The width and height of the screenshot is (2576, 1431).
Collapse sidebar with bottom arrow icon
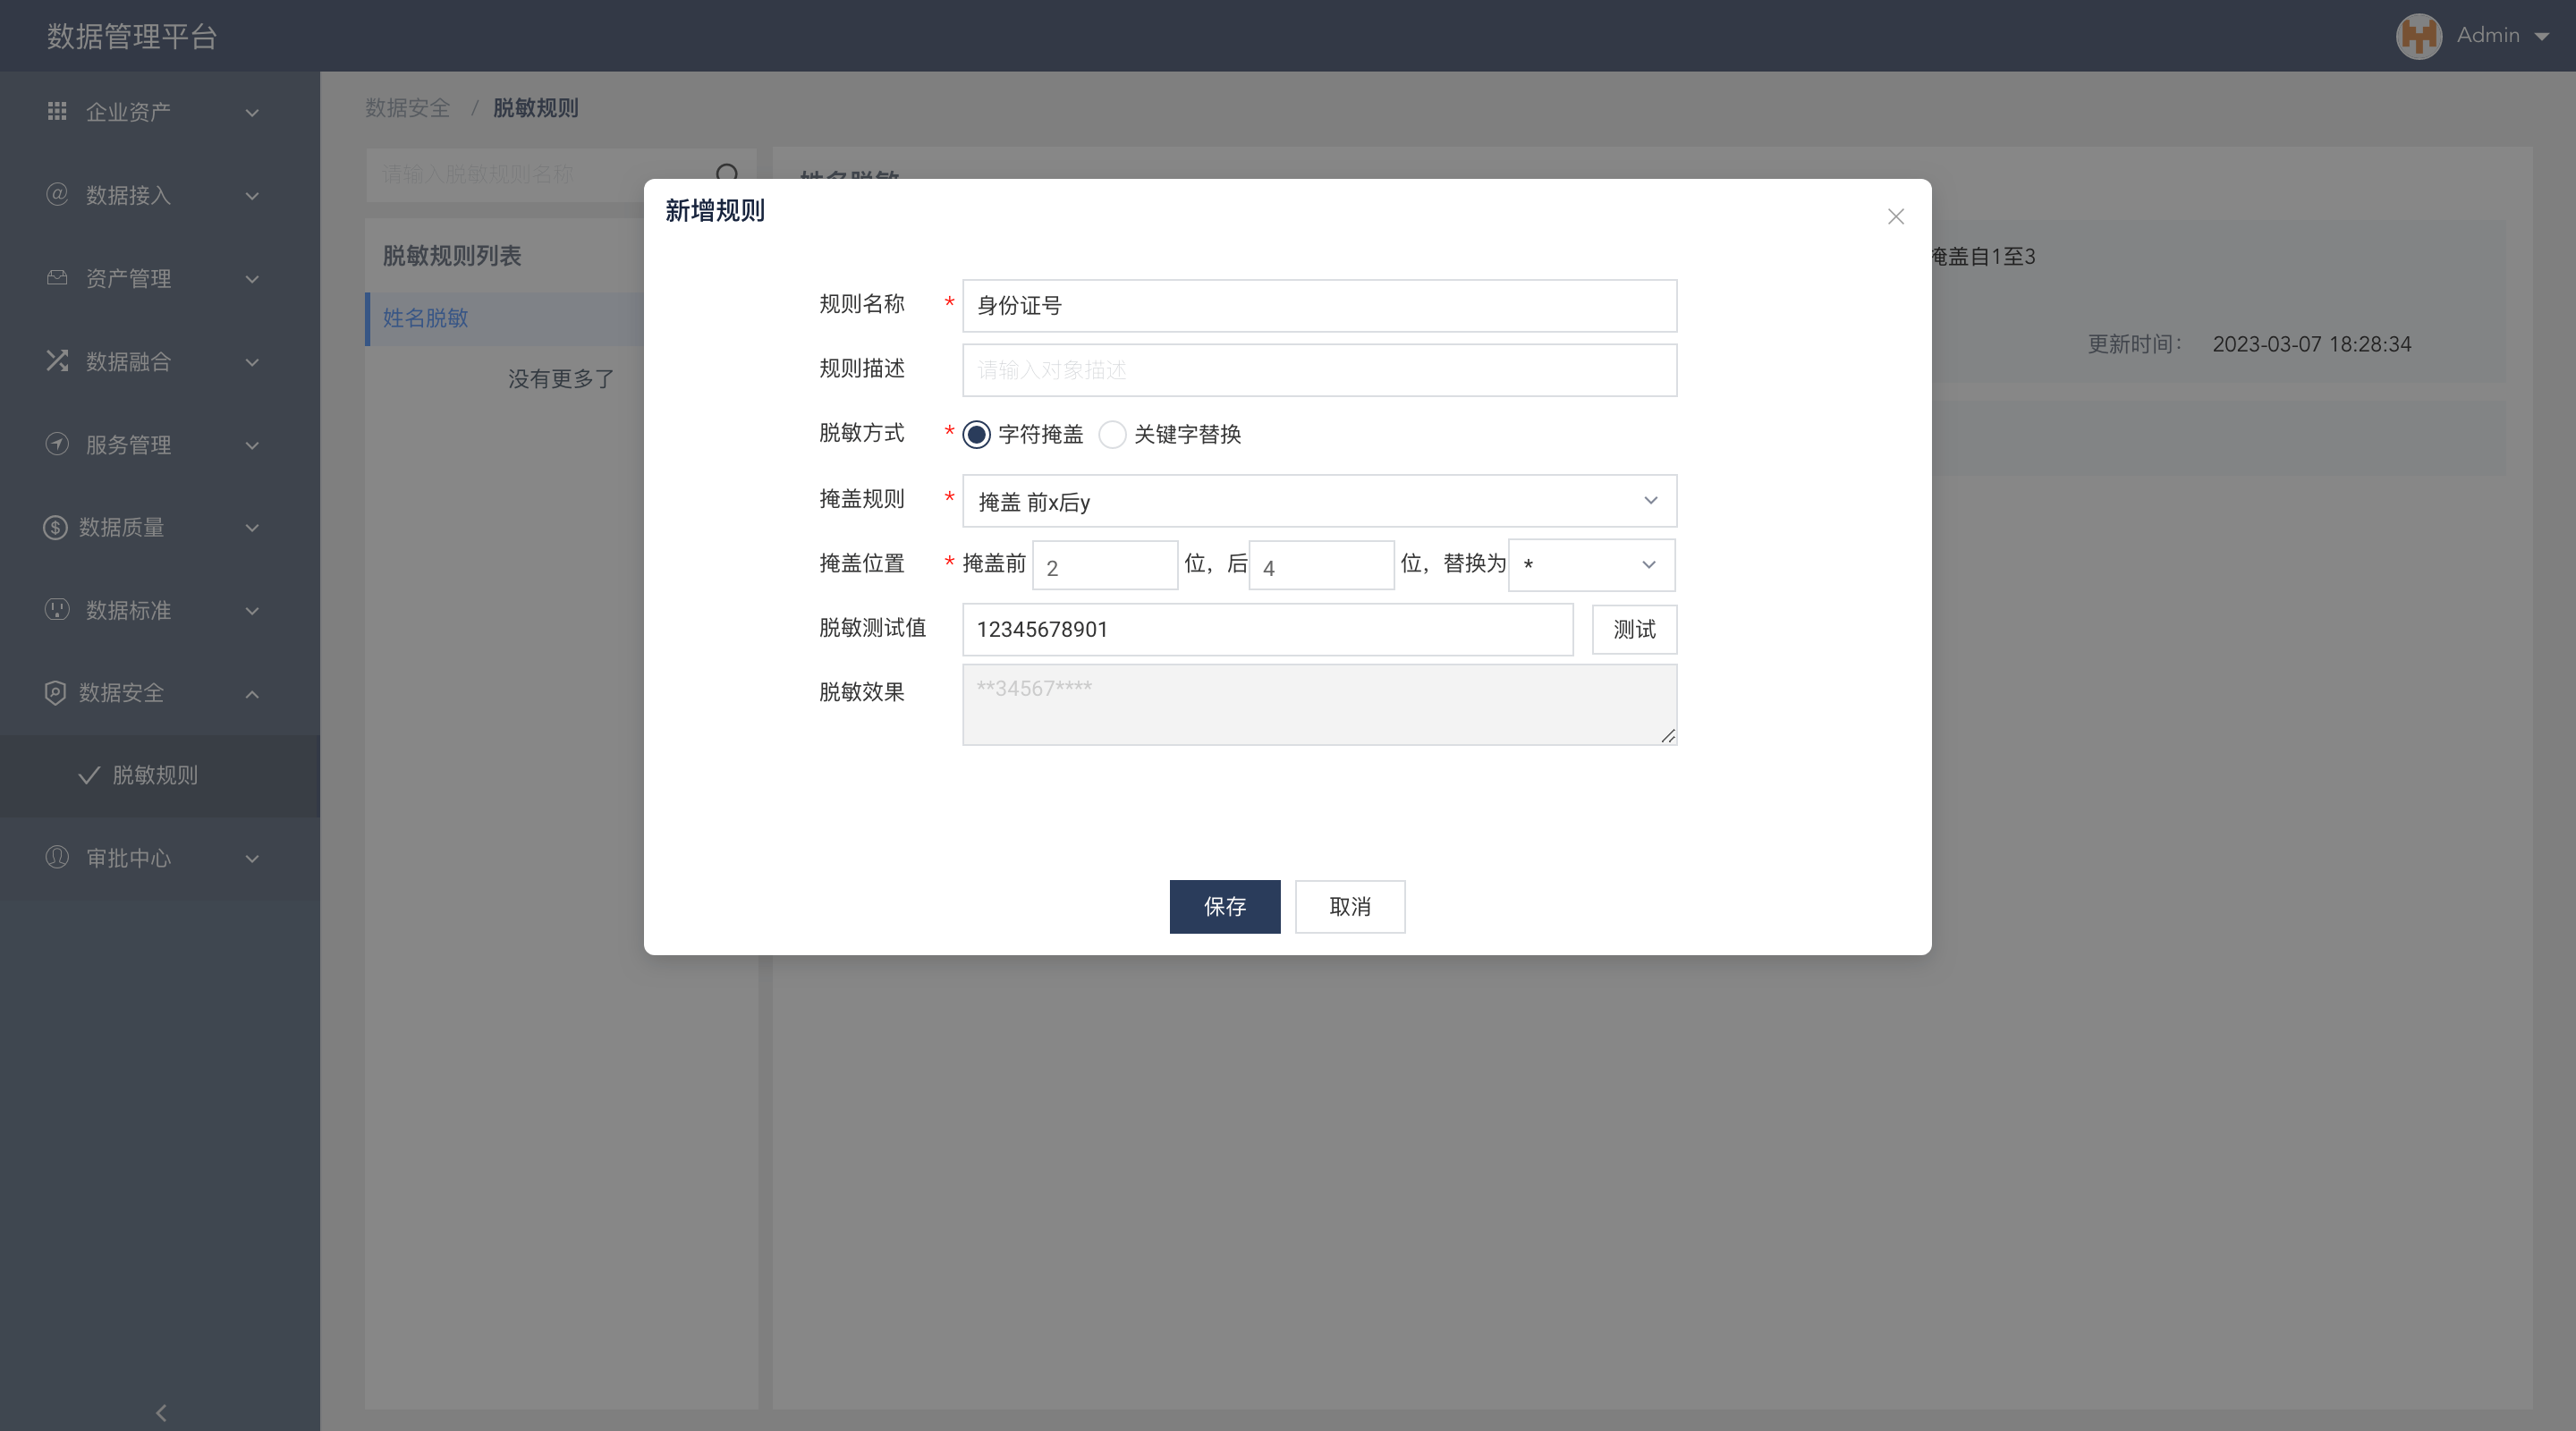[x=160, y=1412]
